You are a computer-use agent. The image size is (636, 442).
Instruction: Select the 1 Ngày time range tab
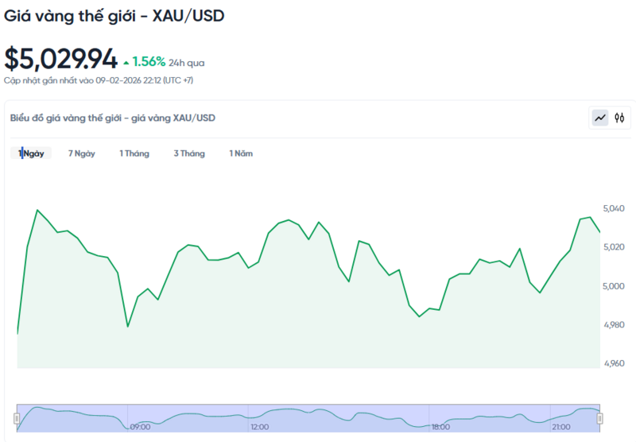click(33, 153)
